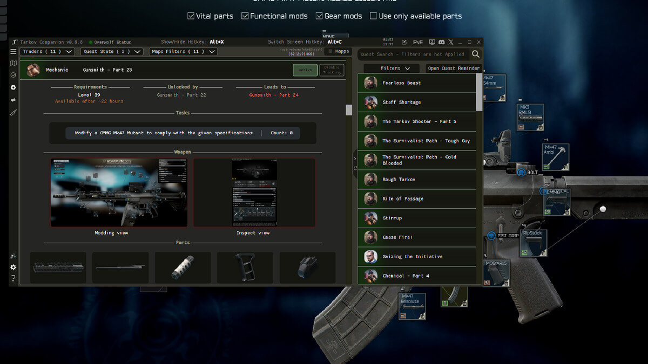
Task: Click the quest search magnifier icon
Action: (x=475, y=54)
